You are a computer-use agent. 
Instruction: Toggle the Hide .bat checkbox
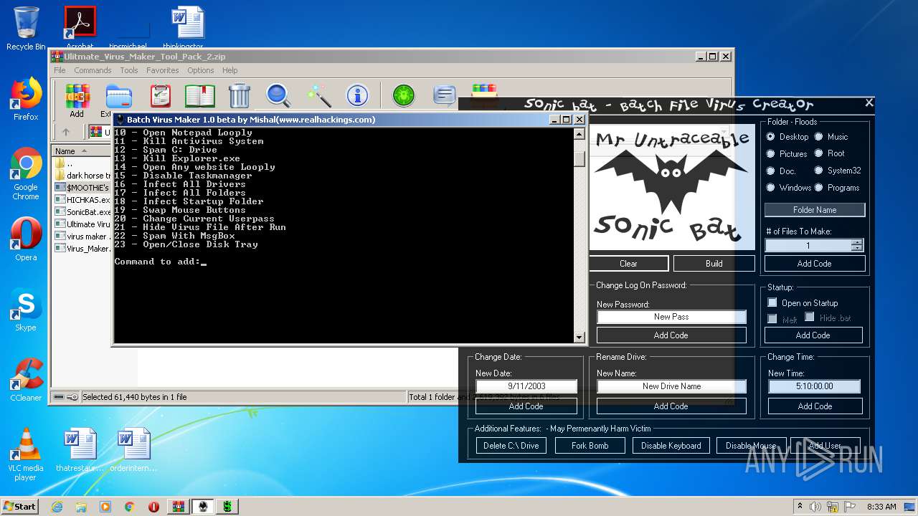[809, 317]
